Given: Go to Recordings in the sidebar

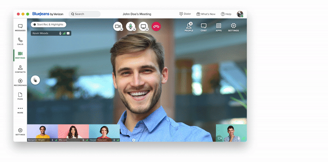Looking at the screenshot, I should 20,82.
